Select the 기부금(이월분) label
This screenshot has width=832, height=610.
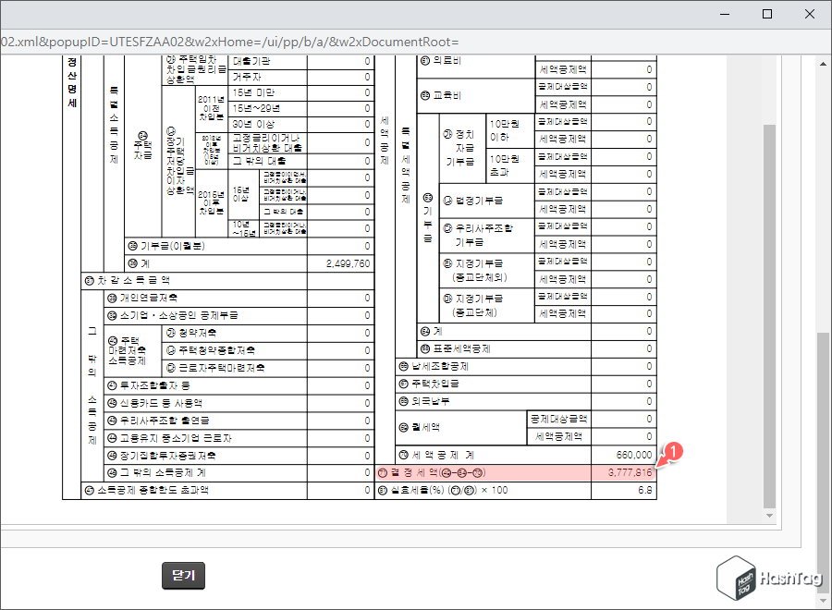[166, 246]
